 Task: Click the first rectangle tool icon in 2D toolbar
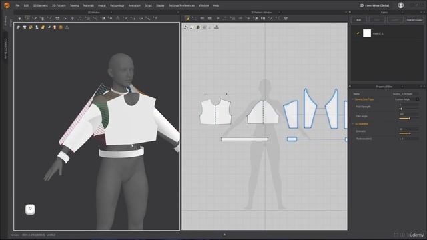[x=202, y=18]
